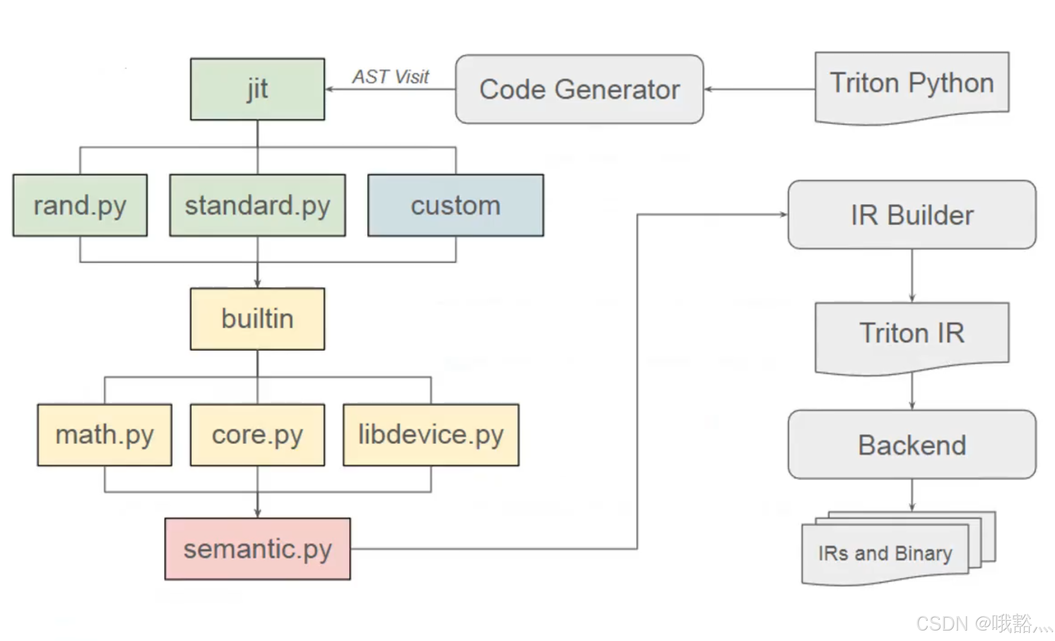Click the Triton Python document shape
Viewport: 1055px width, 641px height.
coord(911,84)
